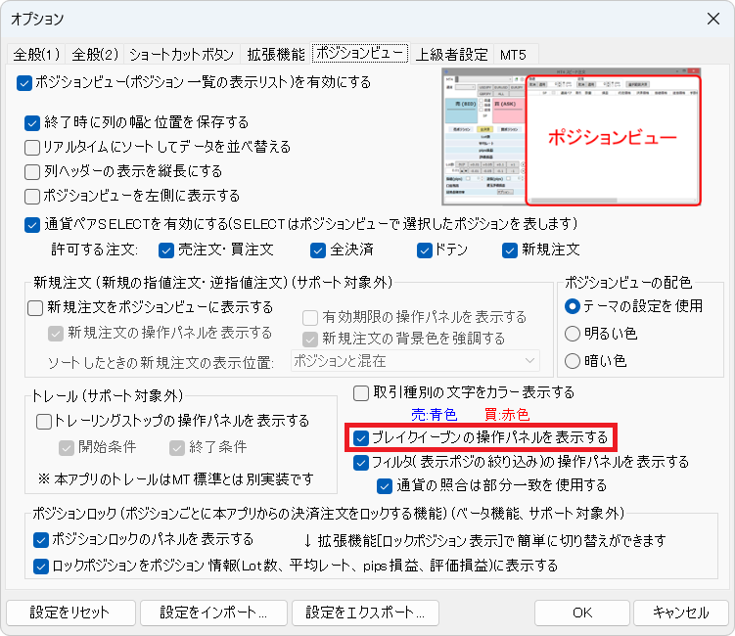The image size is (735, 636).
Task: Click the 設定をリセット button
Action: click(x=70, y=613)
